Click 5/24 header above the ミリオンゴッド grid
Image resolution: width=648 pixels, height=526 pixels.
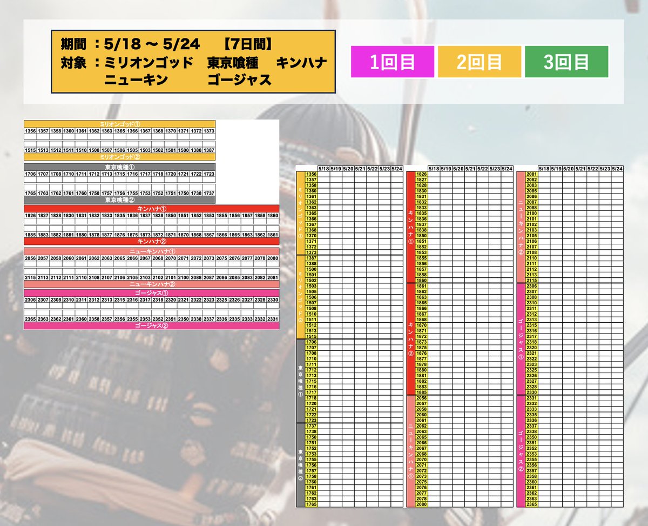tap(397, 168)
